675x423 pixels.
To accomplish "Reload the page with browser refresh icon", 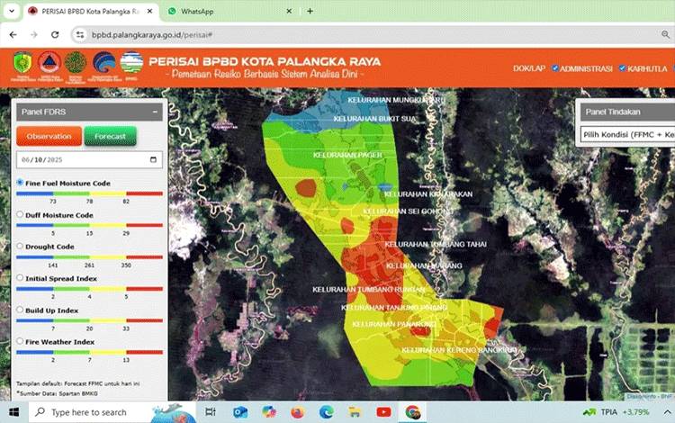I will [x=55, y=35].
